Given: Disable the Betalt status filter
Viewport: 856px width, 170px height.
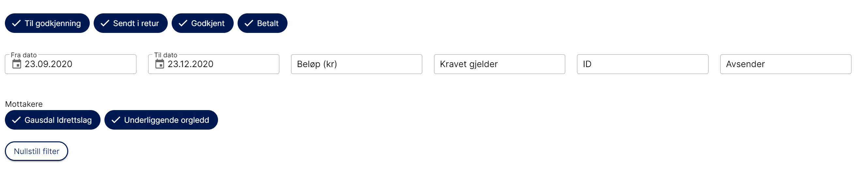Looking at the screenshot, I should (x=262, y=23).
